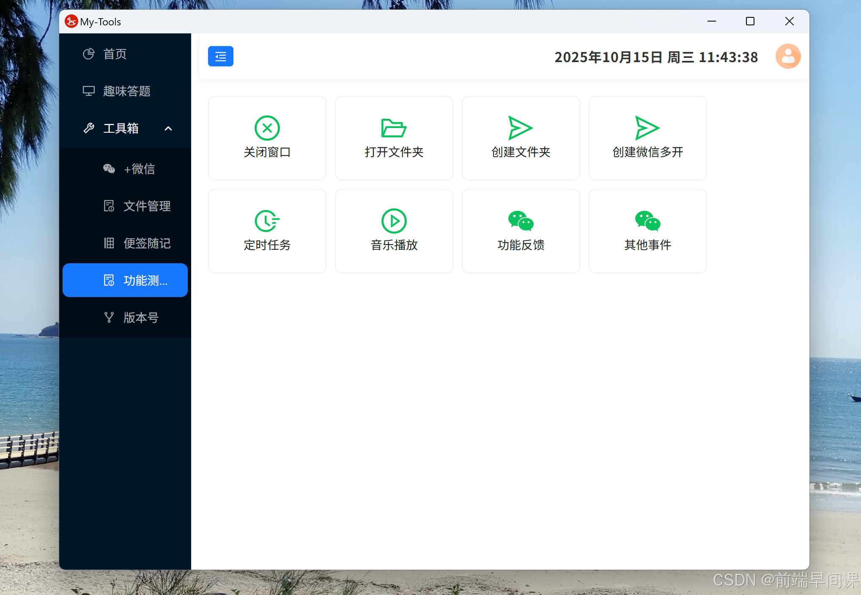861x595 pixels.
Task: Click the 音乐播放 card label
Action: [x=394, y=245]
